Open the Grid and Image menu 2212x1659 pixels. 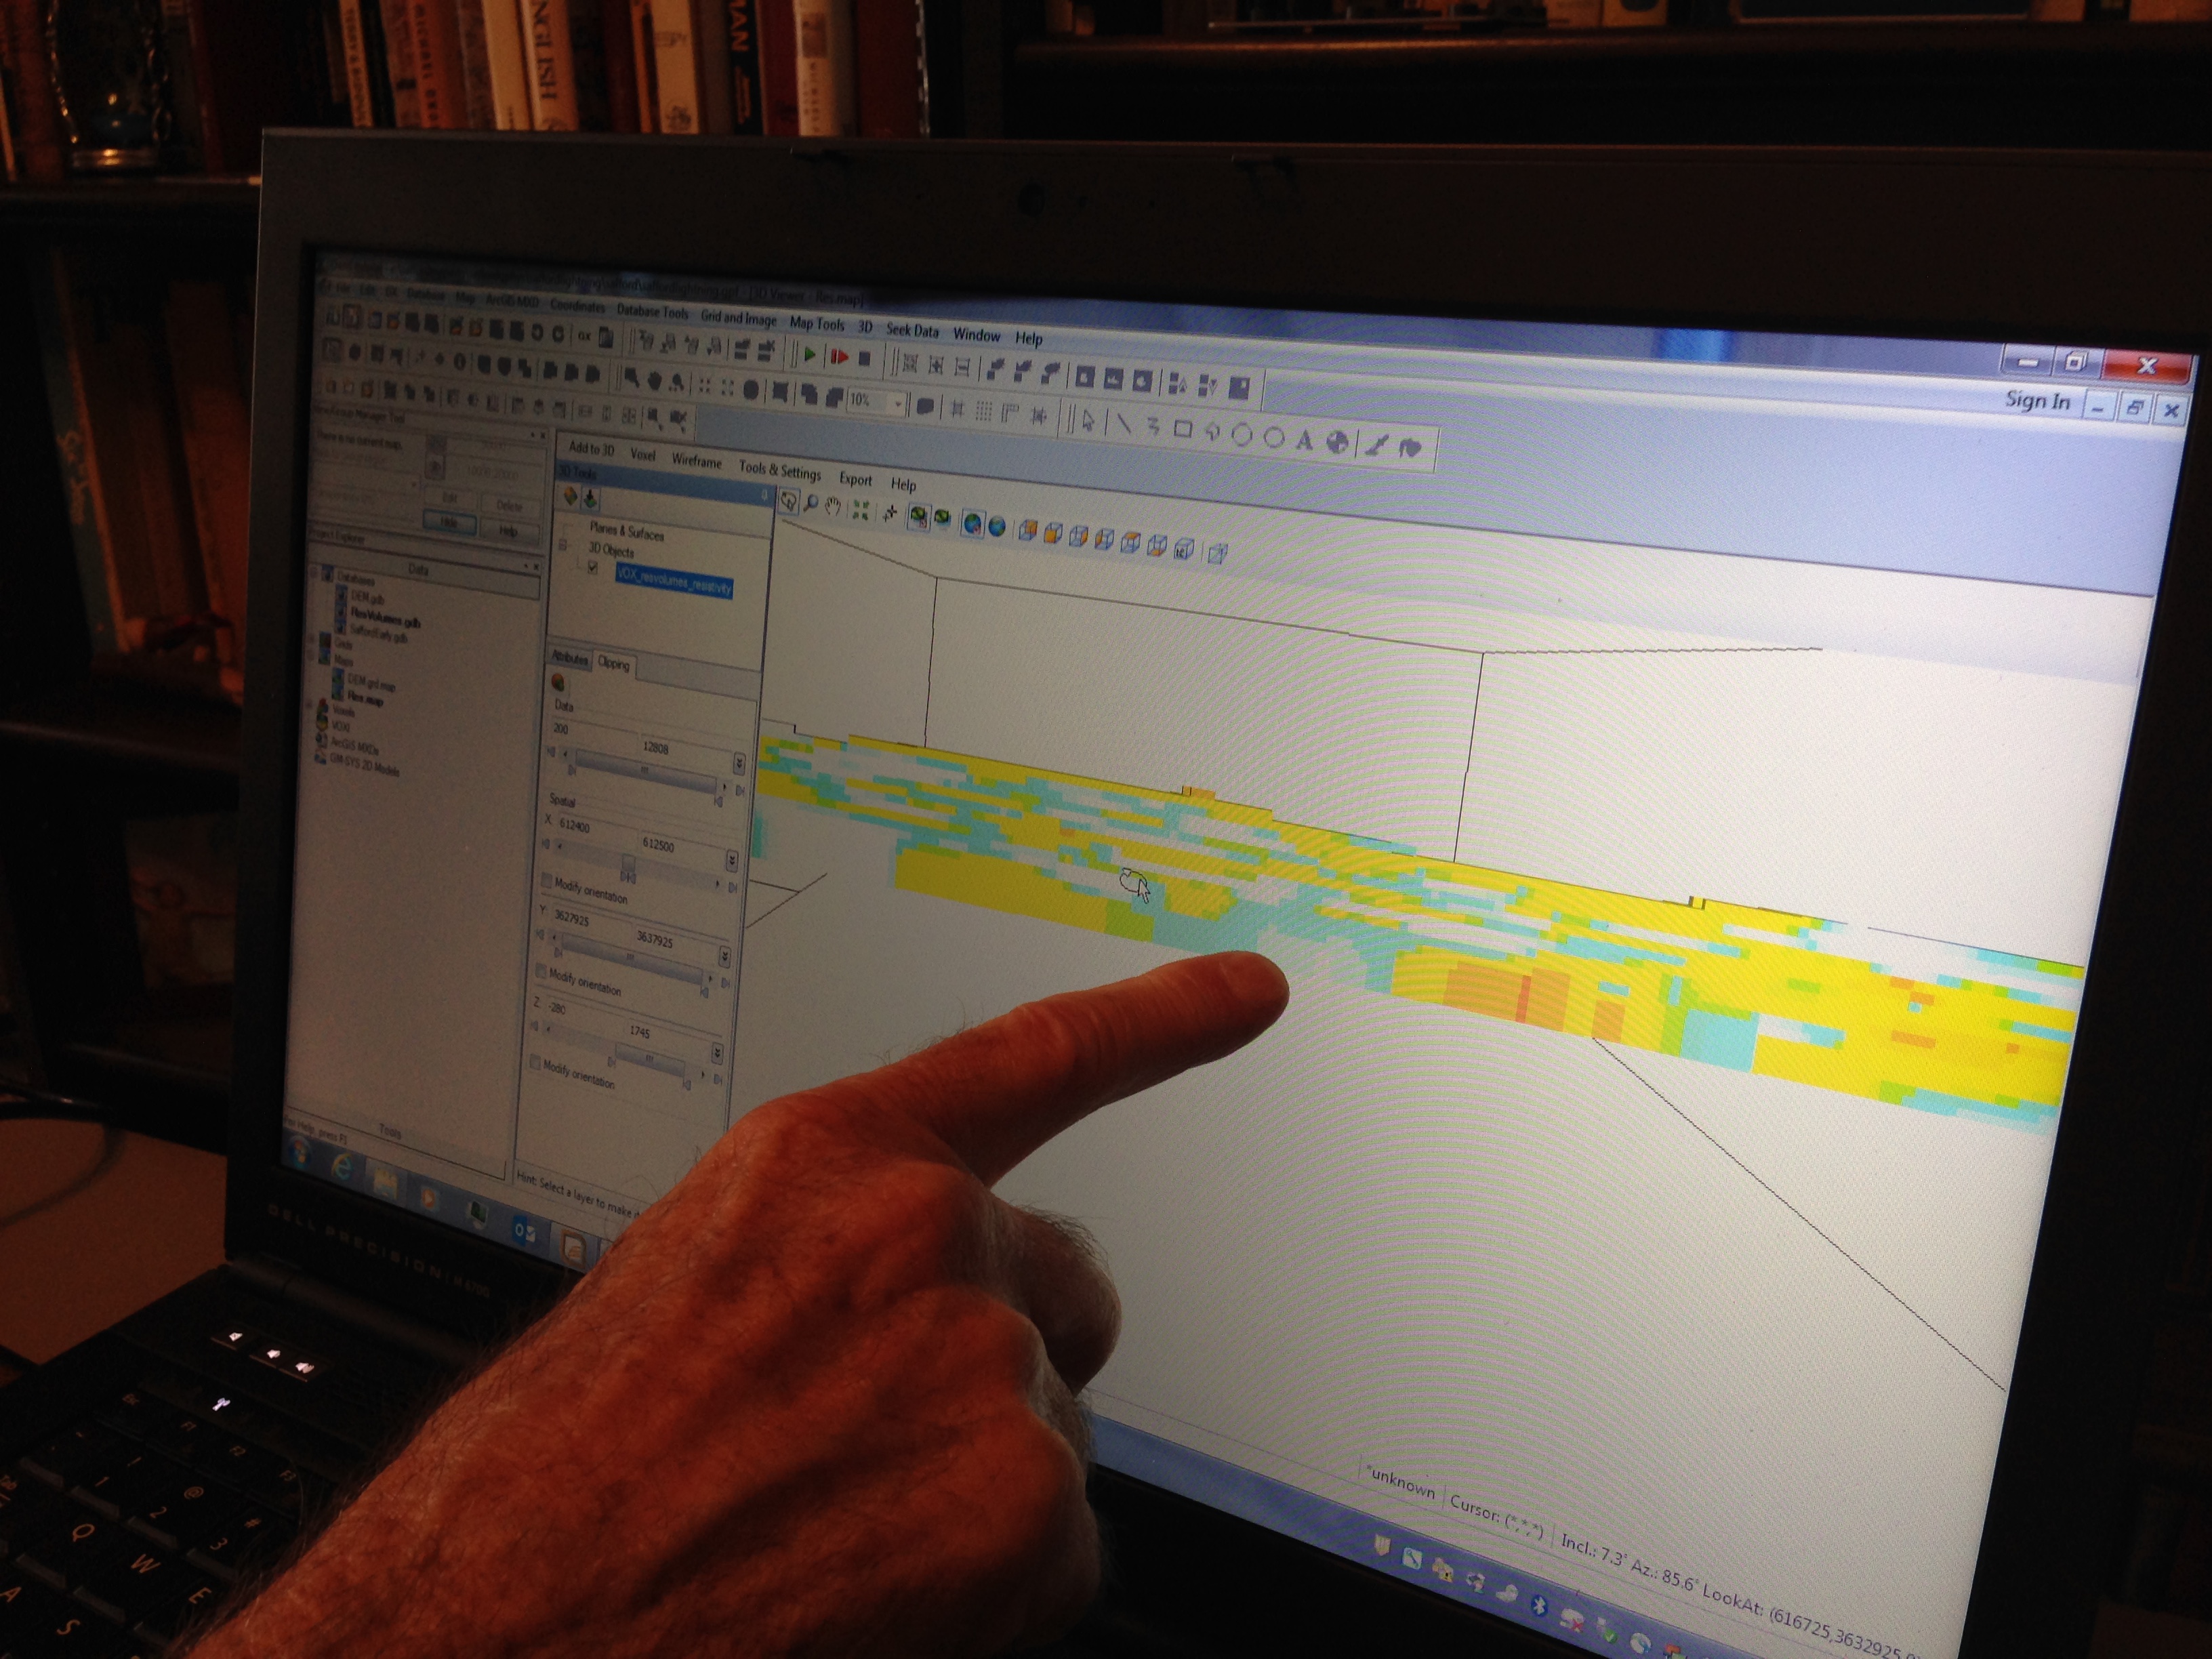tap(738, 318)
